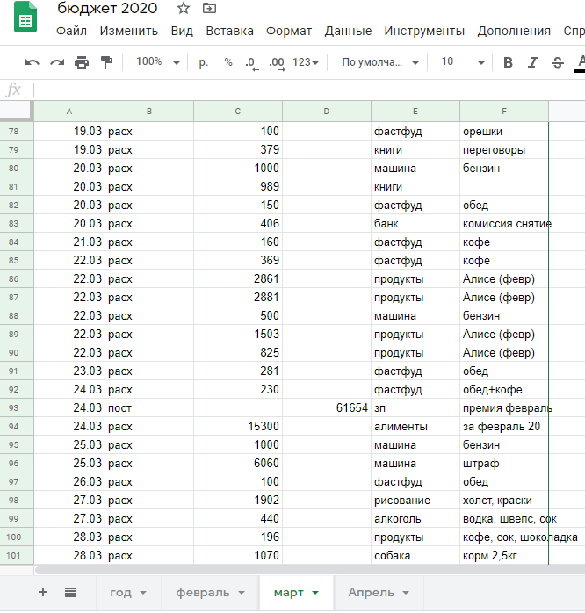Undo the last action
This screenshot has height=613, width=585.
click(32, 62)
